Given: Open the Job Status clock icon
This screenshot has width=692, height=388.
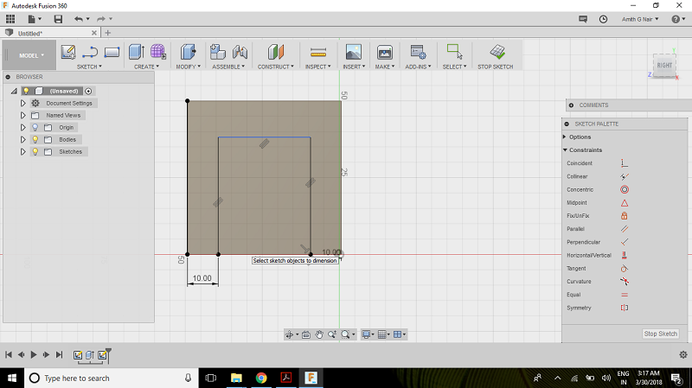Looking at the screenshot, I should pos(603,19).
